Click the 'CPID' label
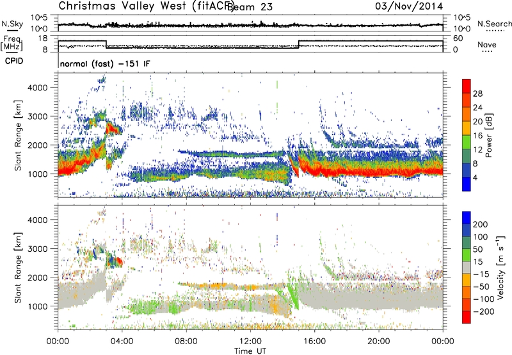The width and height of the screenshot is (512, 355). [x=14, y=61]
